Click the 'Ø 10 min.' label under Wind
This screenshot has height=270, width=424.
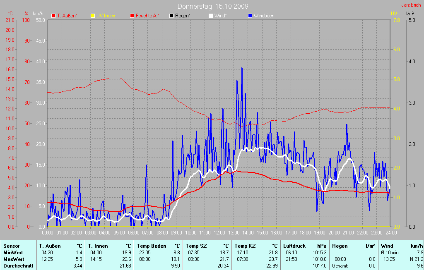pos(390,253)
